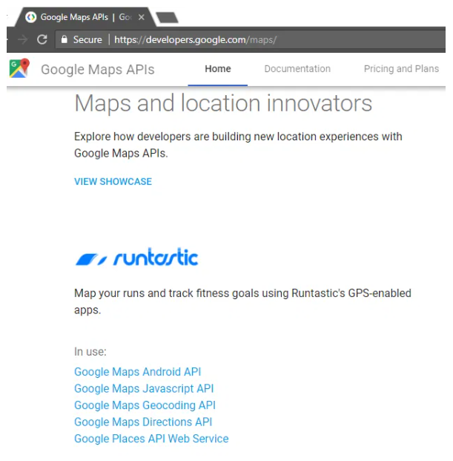The height and width of the screenshot is (461, 453).
Task: Open Google Maps Directions API link
Action: pos(143,422)
